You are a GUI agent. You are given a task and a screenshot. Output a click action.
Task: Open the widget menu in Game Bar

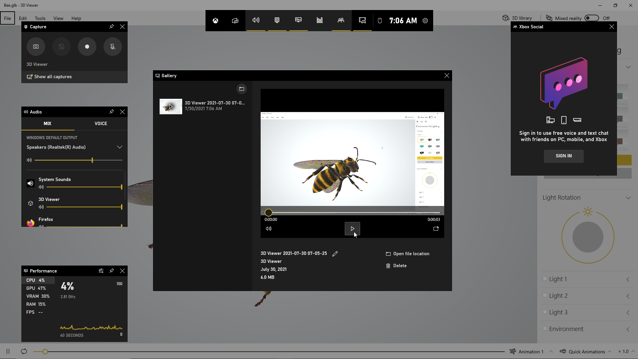click(x=235, y=21)
